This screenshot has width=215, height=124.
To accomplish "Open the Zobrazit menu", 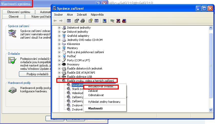I will tap(82, 15).
